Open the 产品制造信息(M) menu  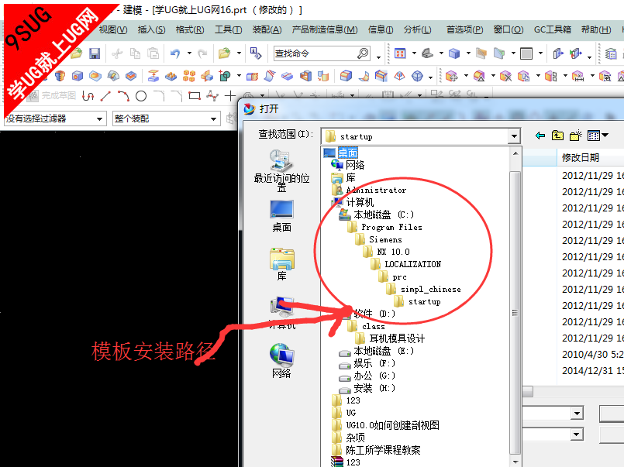tap(325, 29)
